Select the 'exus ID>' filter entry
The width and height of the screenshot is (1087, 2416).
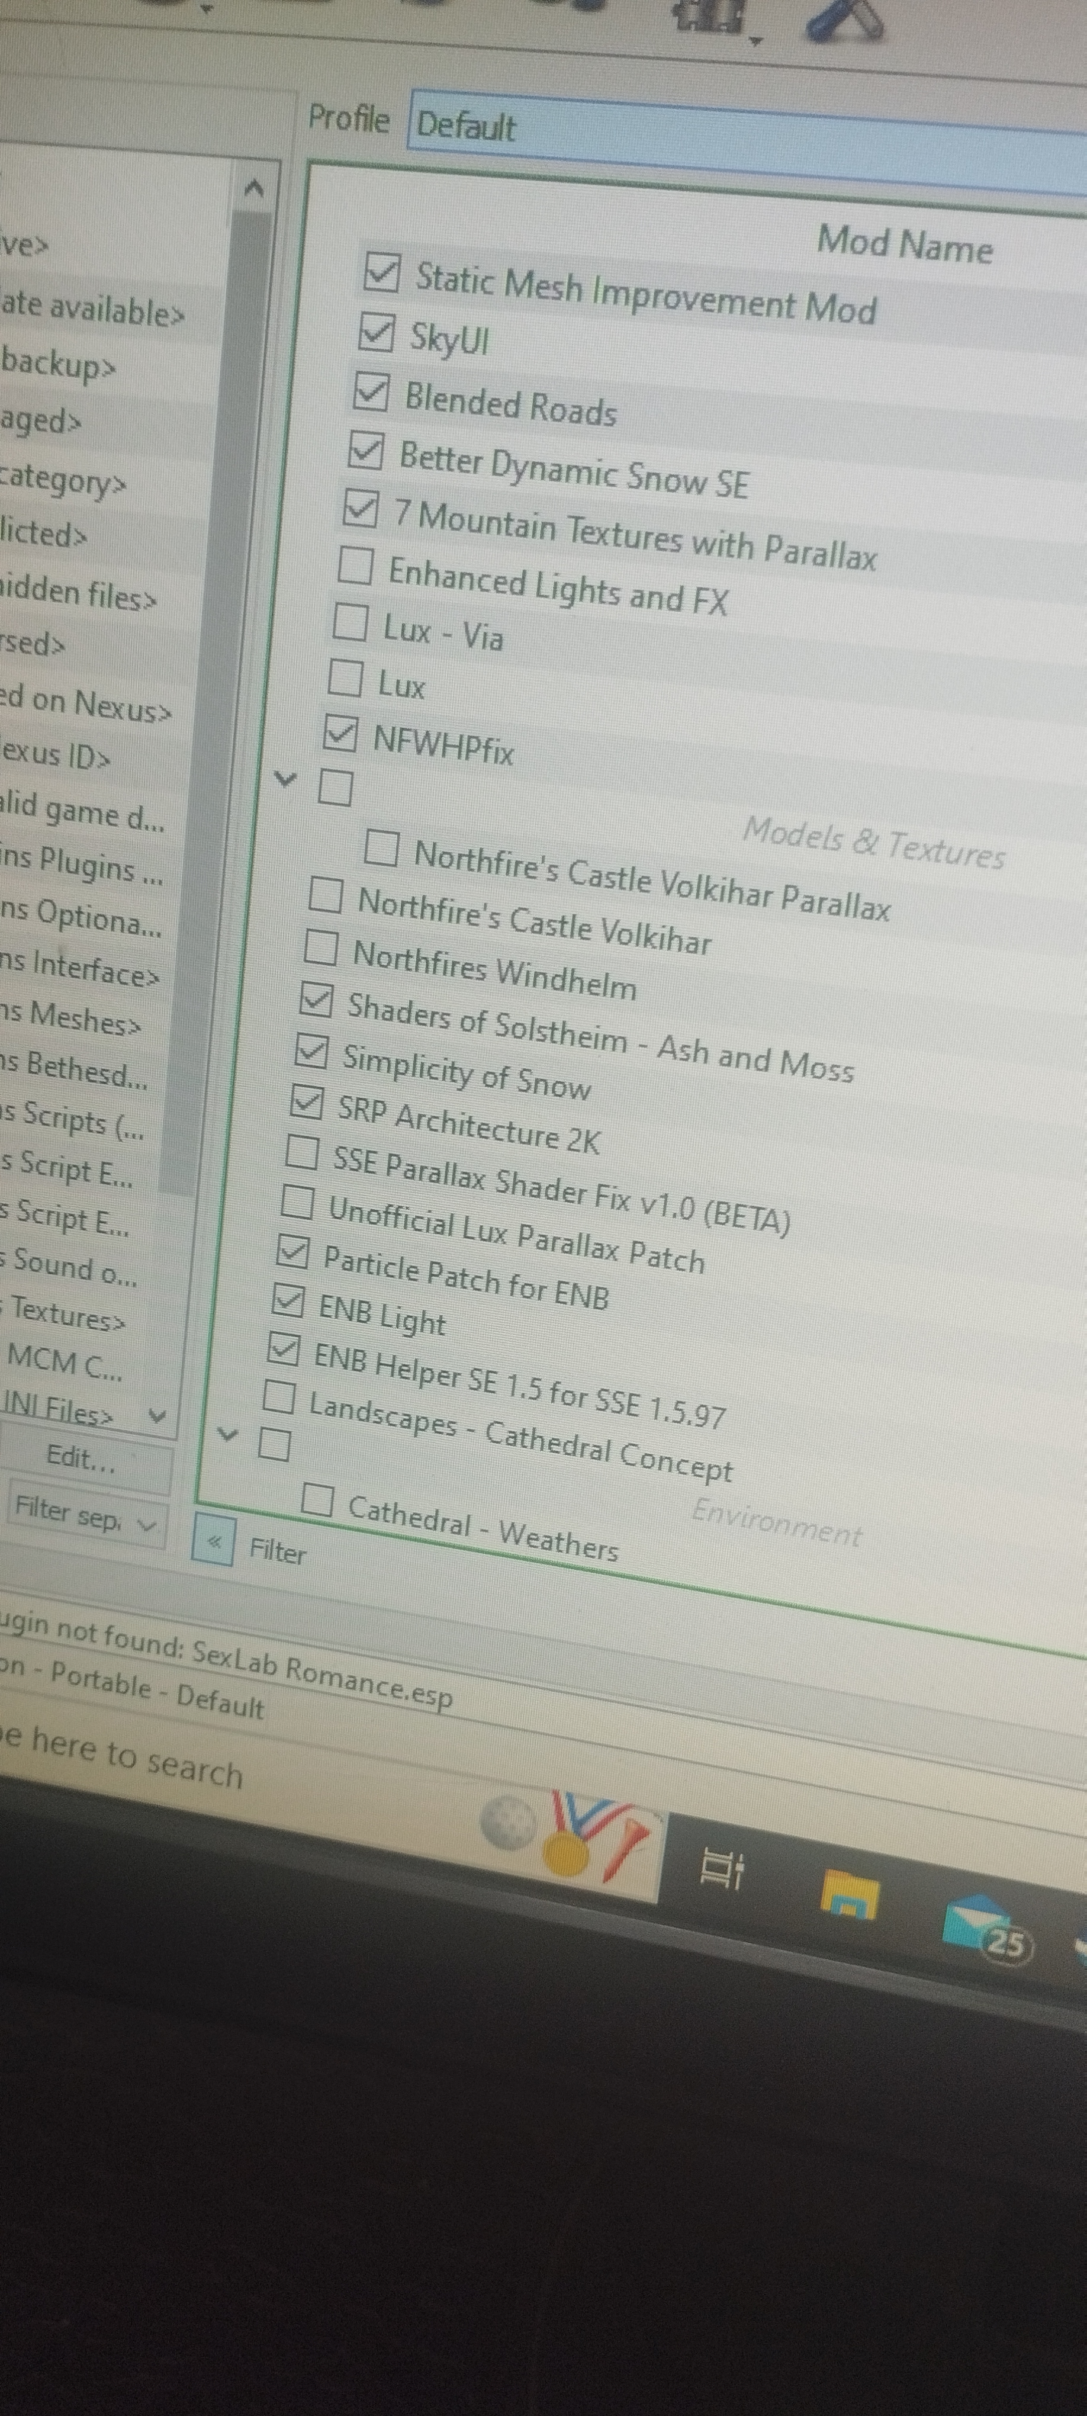pyautogui.click(x=55, y=755)
